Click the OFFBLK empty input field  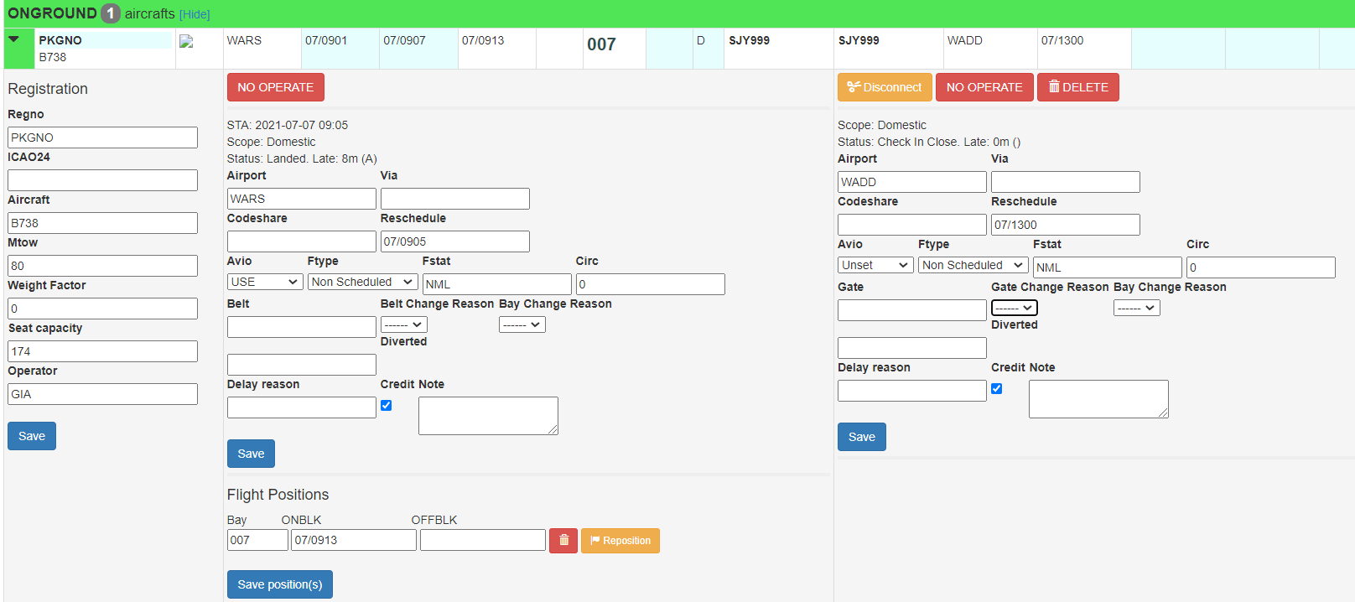(482, 540)
